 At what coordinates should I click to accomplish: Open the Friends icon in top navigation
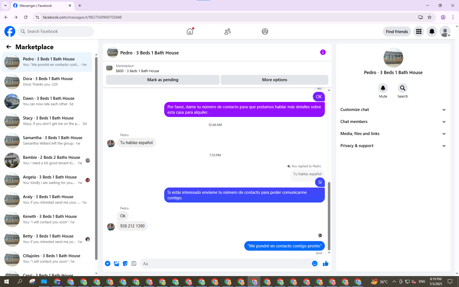[228, 31]
